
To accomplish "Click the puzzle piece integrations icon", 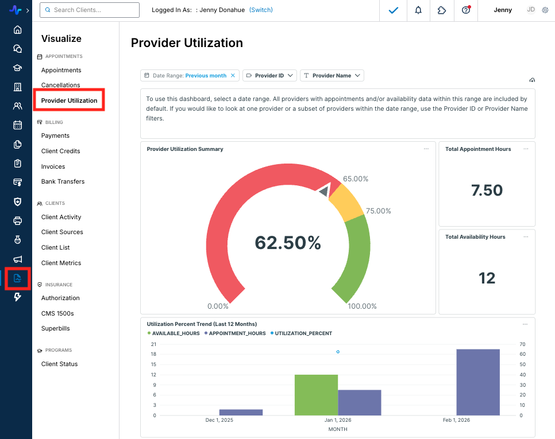I will [x=442, y=10].
